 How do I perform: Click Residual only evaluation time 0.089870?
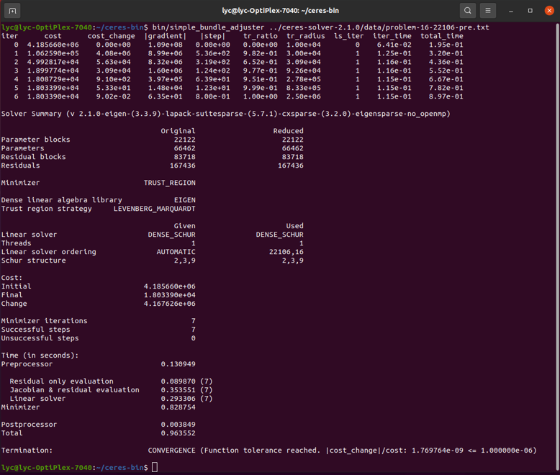click(179, 381)
